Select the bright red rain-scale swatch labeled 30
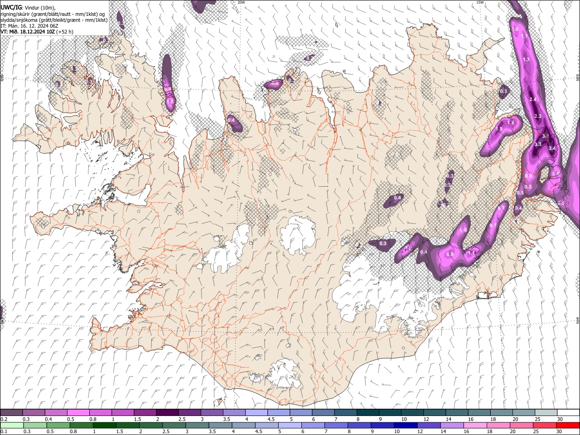The image size is (580, 435). [x=567, y=425]
